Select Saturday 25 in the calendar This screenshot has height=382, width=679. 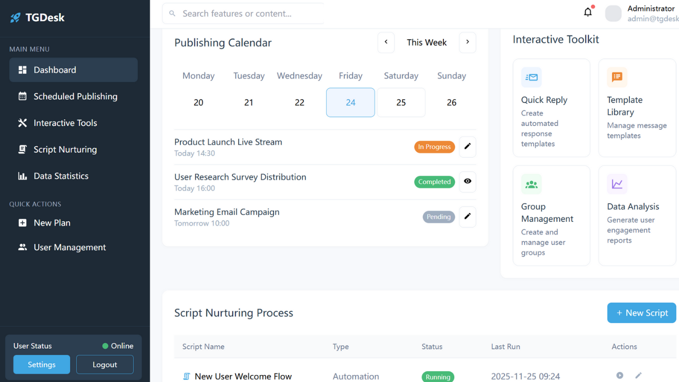click(x=401, y=102)
